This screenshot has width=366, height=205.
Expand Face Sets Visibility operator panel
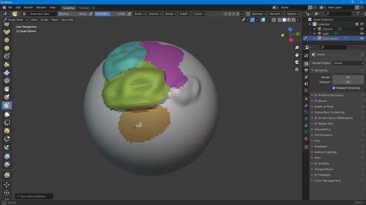coord(34,196)
